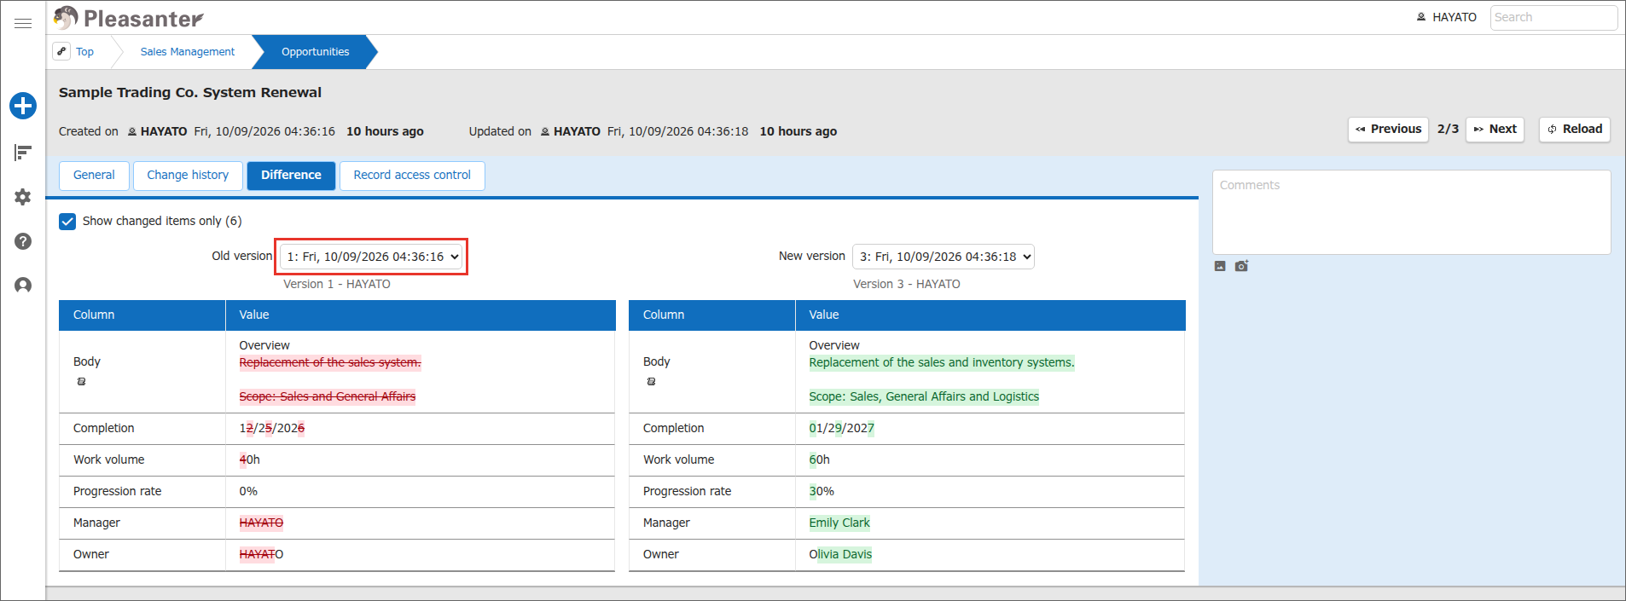The height and width of the screenshot is (601, 1626).
Task: Click the image insert icon under Comments
Action: [x=1220, y=266]
